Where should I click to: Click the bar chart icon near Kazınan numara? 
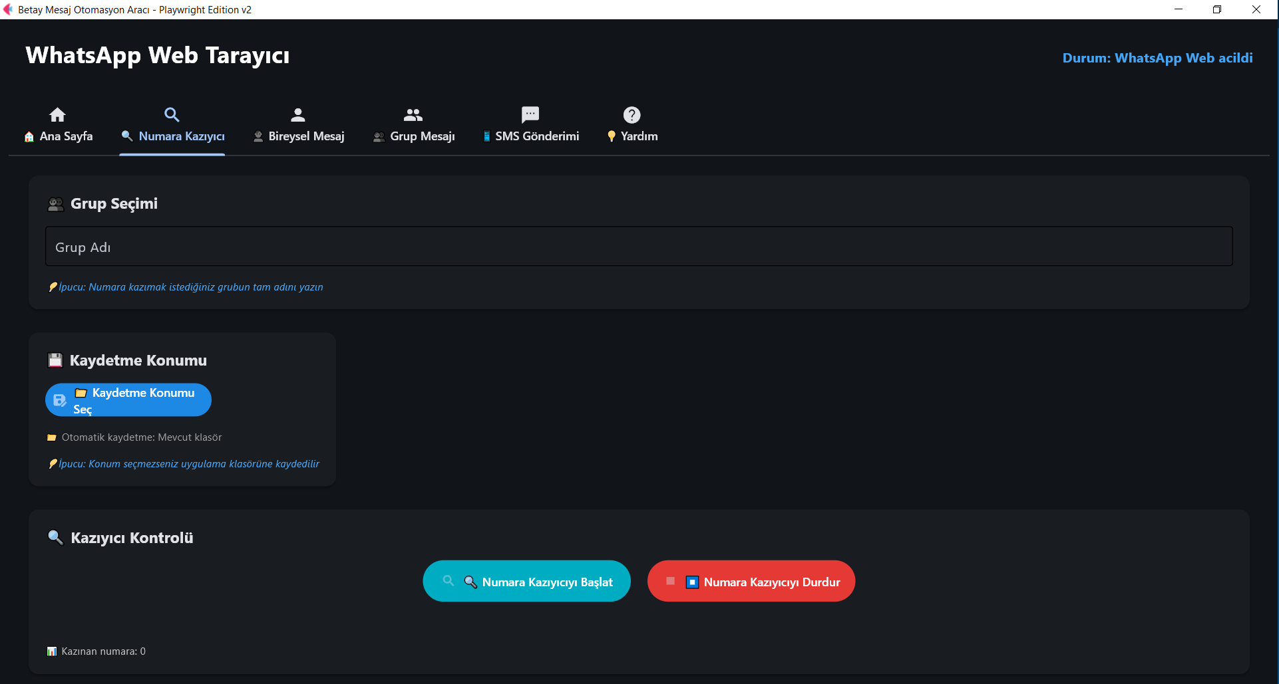[x=52, y=651]
